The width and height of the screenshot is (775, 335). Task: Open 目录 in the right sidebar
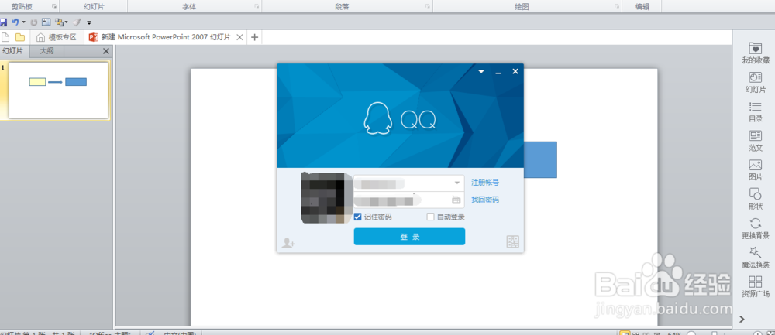click(x=755, y=111)
